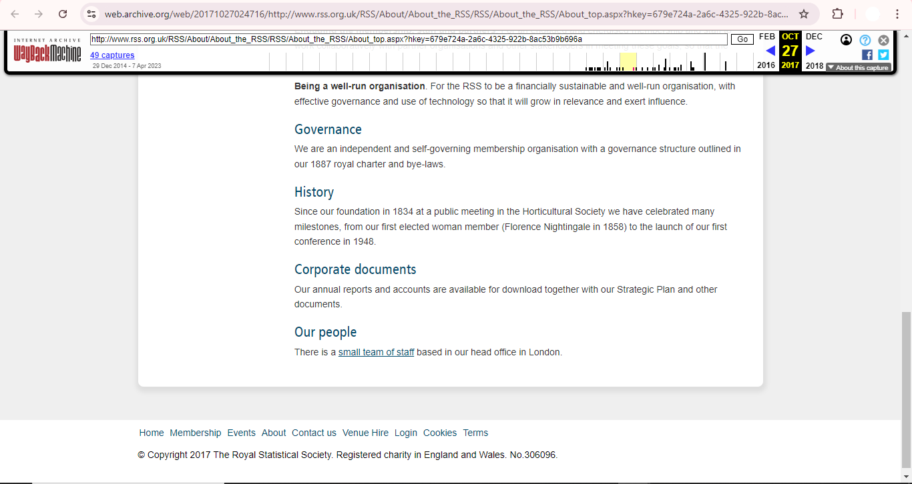Open About footer link
This screenshot has height=484, width=912.
274,433
